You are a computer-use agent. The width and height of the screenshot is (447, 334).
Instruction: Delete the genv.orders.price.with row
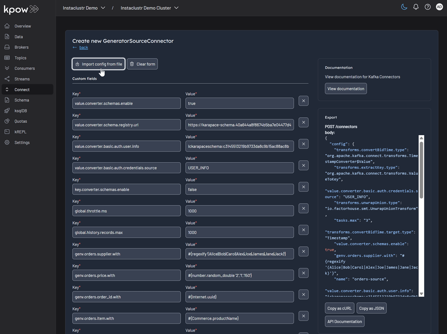pyautogui.click(x=303, y=273)
